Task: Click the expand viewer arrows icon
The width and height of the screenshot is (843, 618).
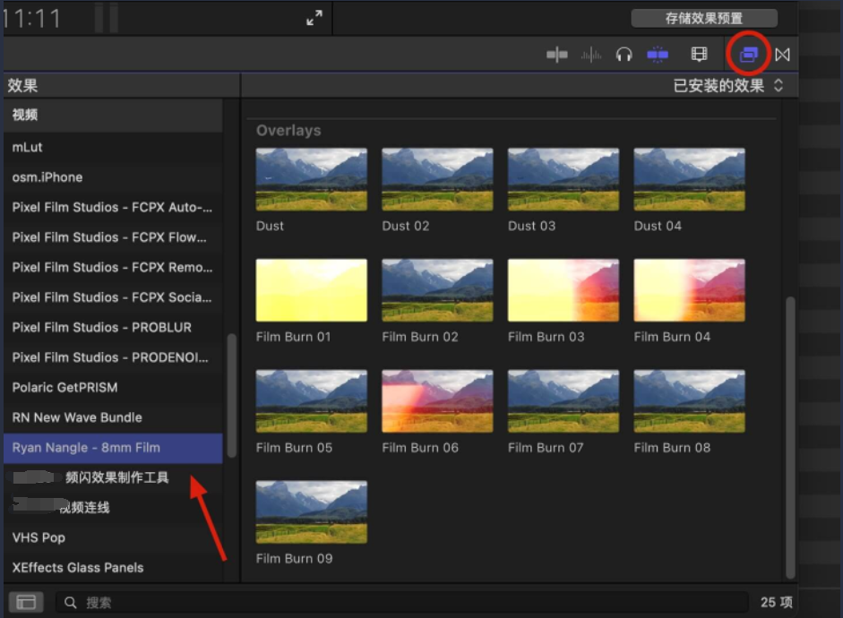Action: (314, 16)
